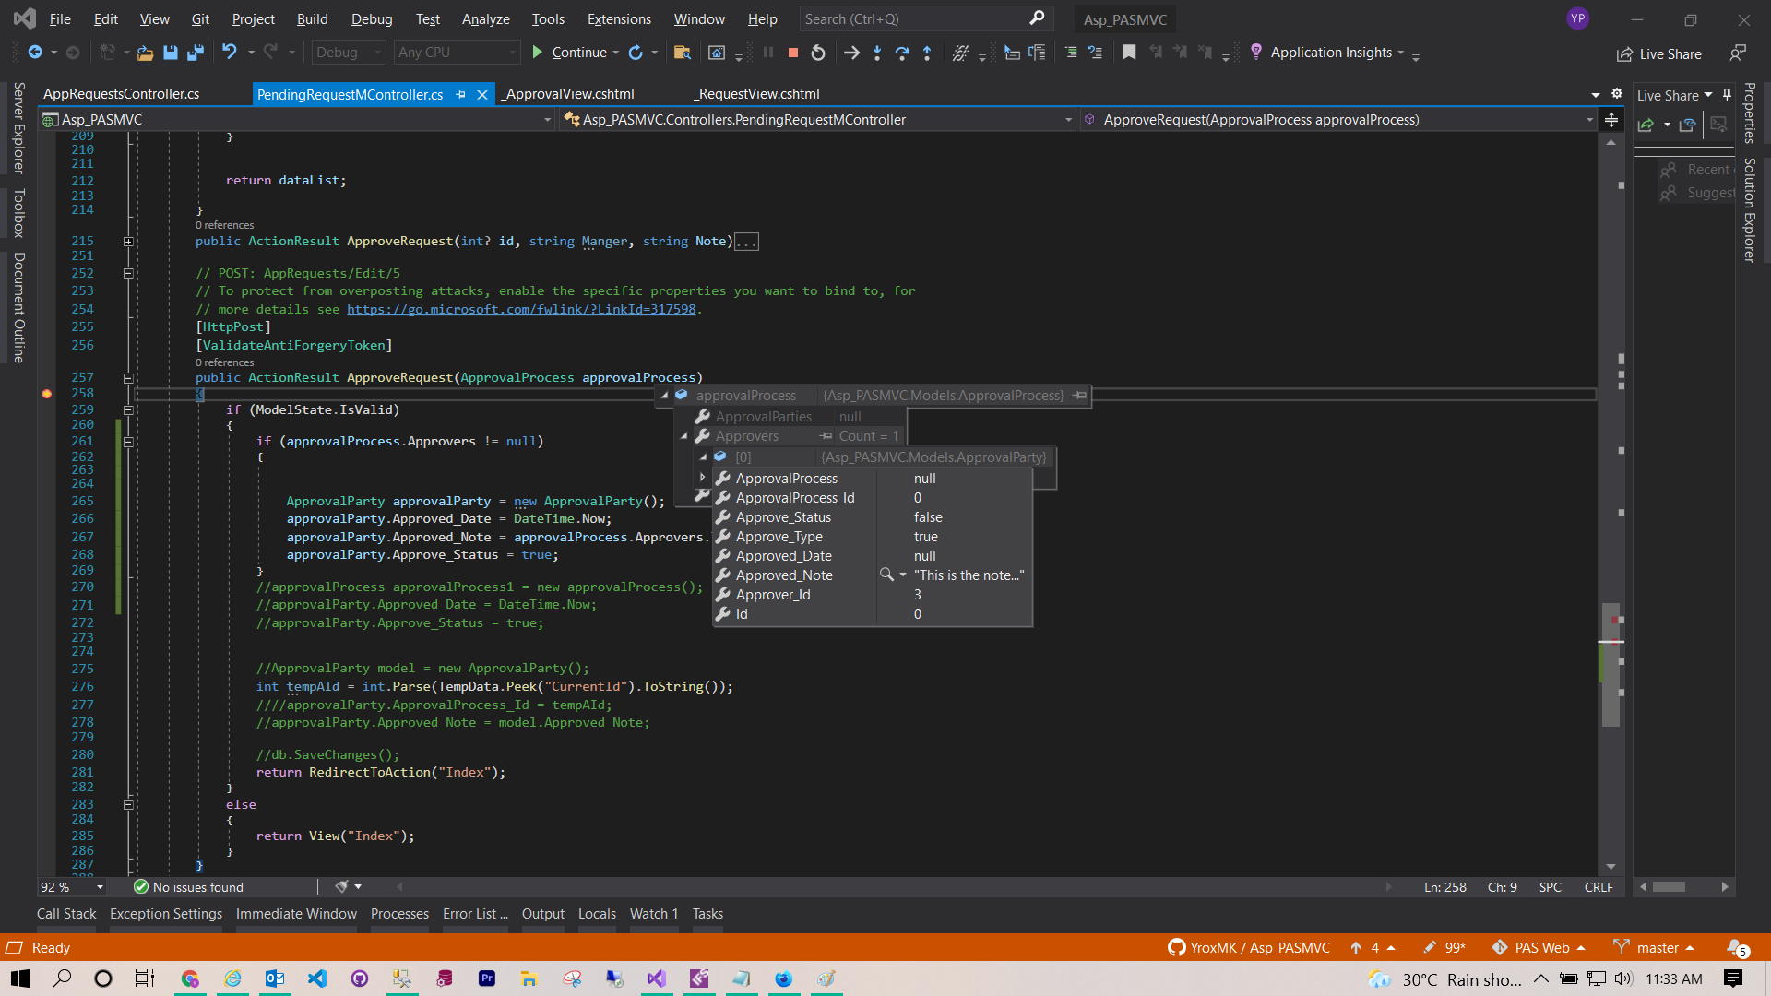Screen dimensions: 1771x996
Task: Pin the Live Share panel
Action: 1727,95
